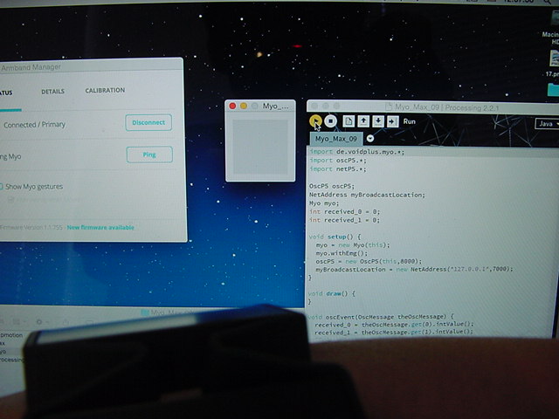
Task: Run the sketch with the Processing play button
Action: [315, 121]
